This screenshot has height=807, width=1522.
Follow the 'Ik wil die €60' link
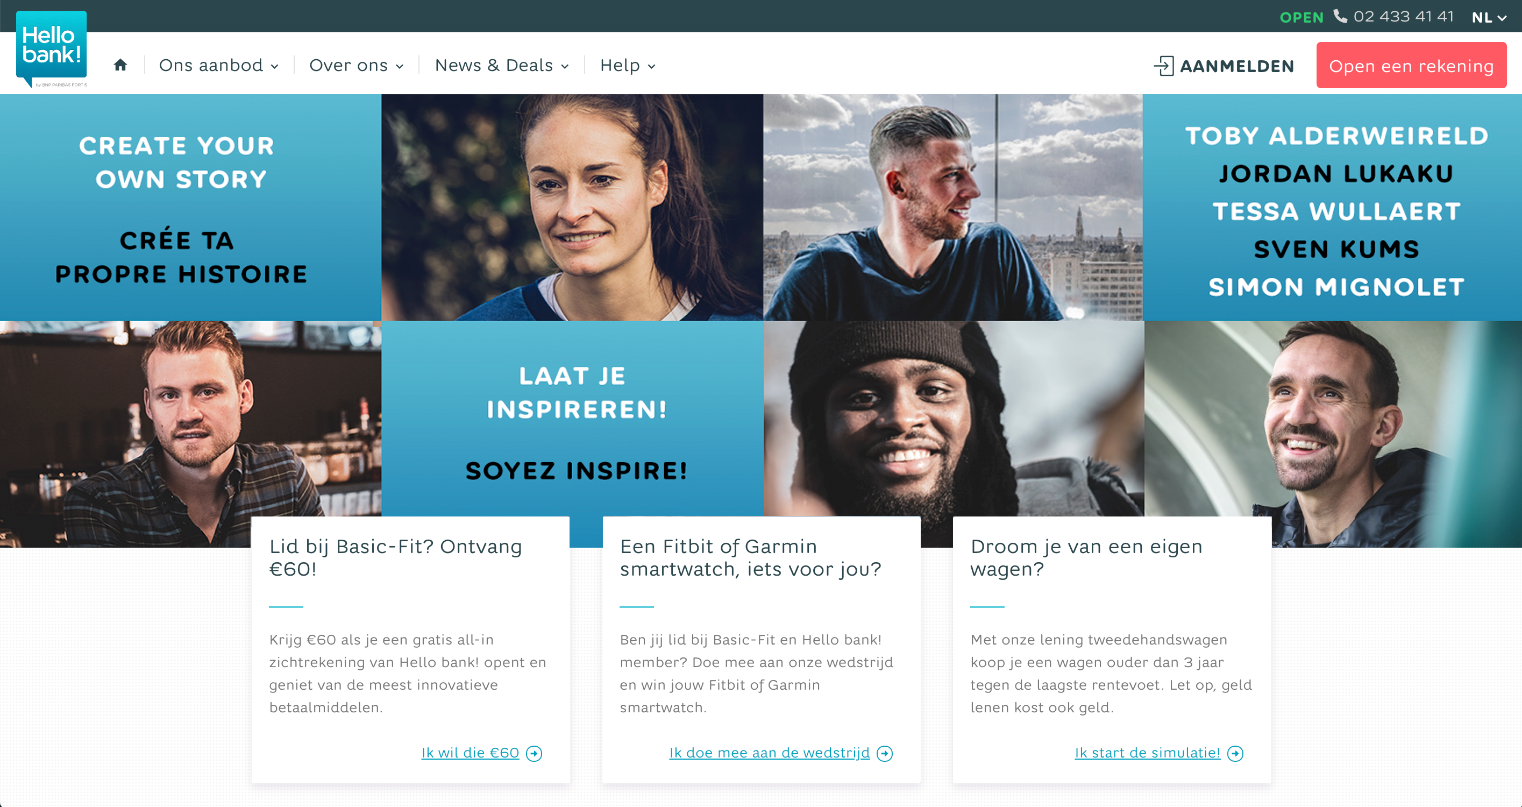coord(470,753)
